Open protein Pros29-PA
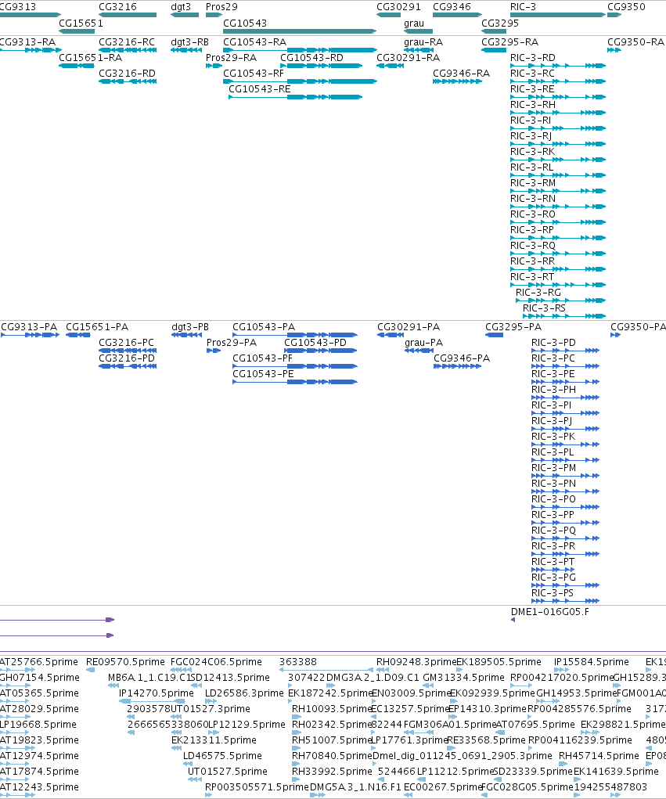The width and height of the screenshot is (666, 799). pyautogui.click(x=232, y=343)
